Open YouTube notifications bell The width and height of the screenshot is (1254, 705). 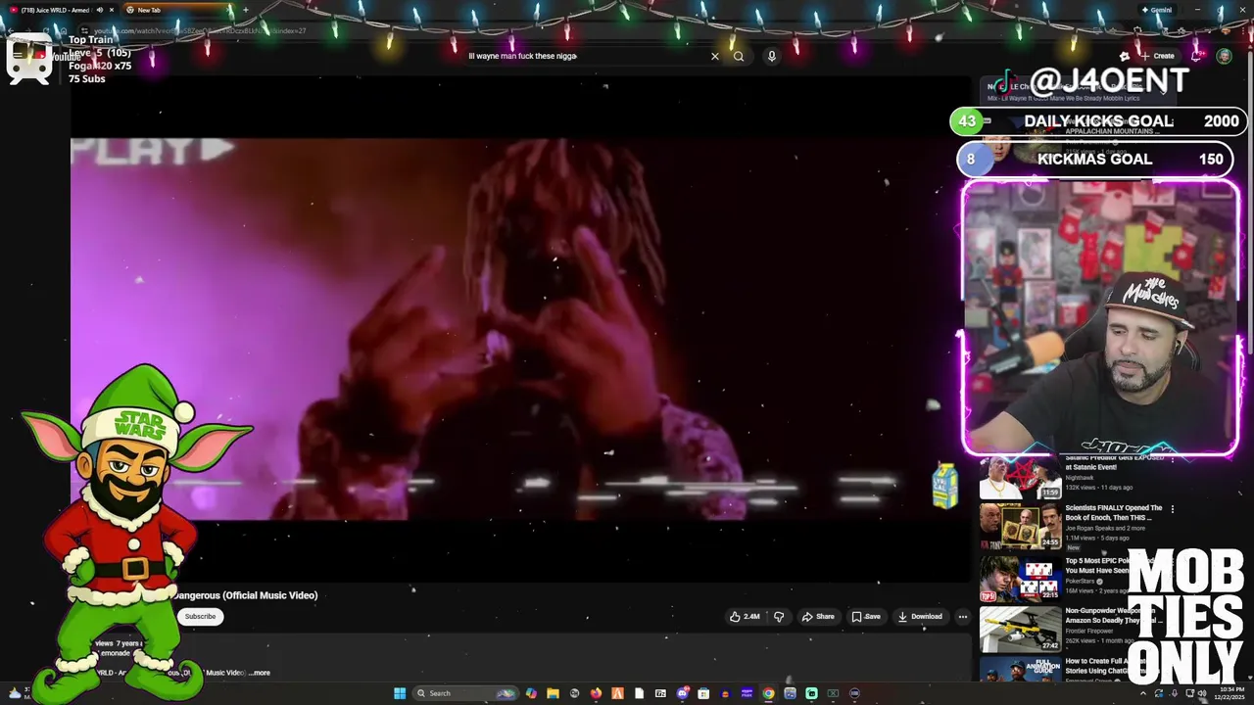pos(1196,56)
